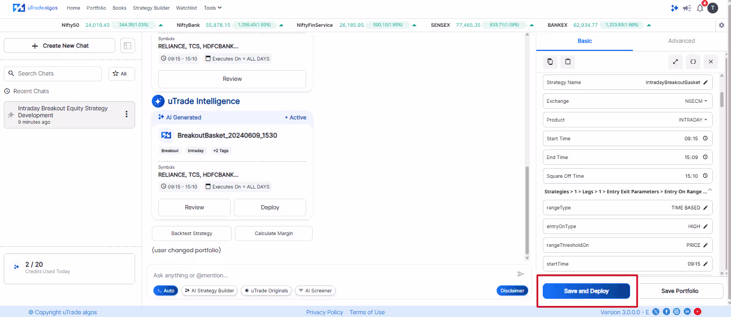This screenshot has height=317, width=731.
Task: Toggle the AI Screener chip
Action: coord(315,291)
